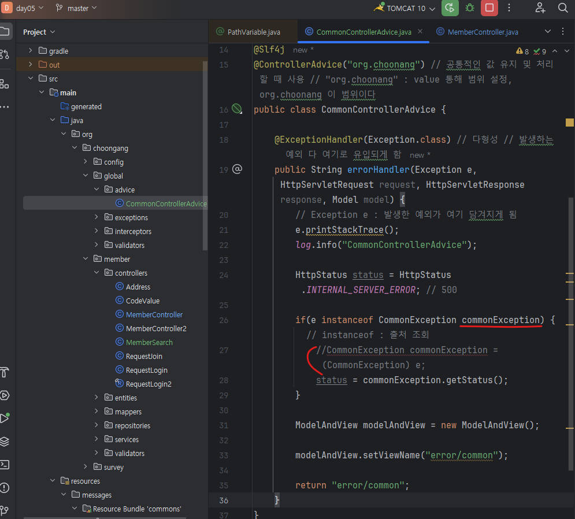Select Resource Bundle 'commons' item
This screenshot has width=575, height=519.
click(137, 509)
